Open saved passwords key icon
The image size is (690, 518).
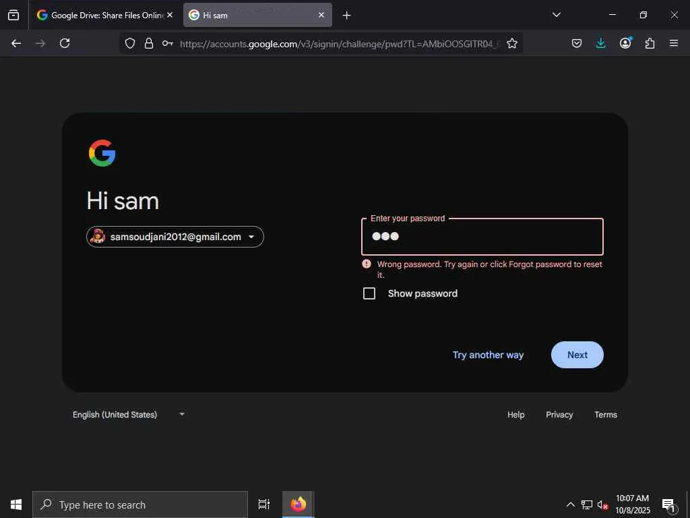[167, 43]
